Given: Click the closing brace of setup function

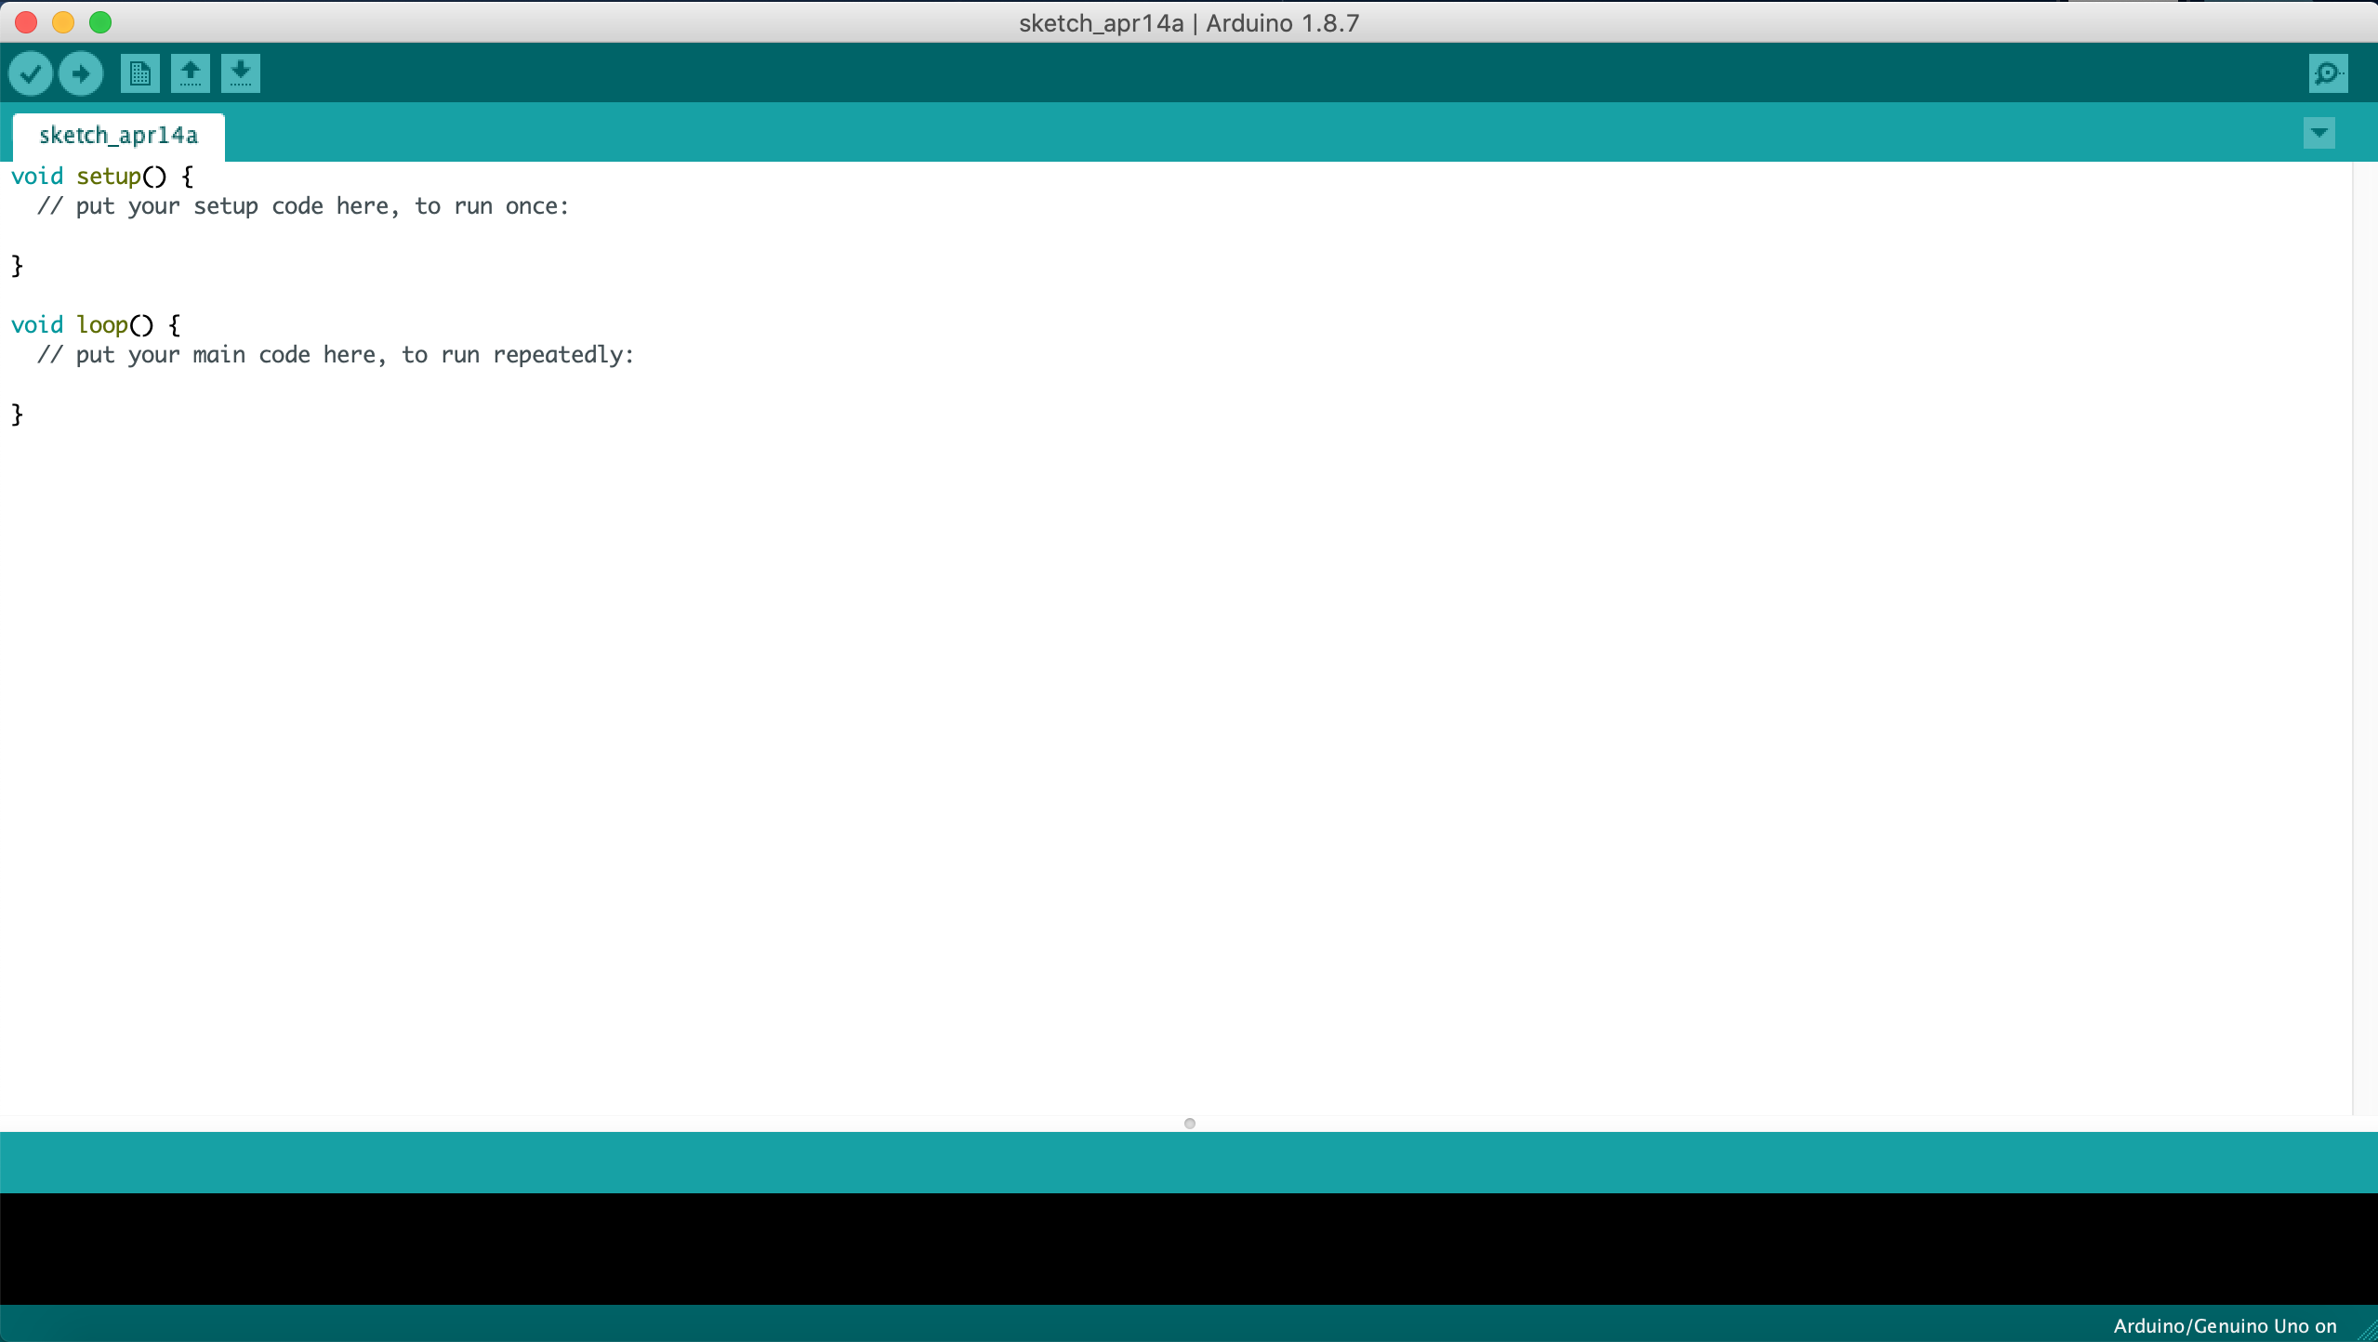Looking at the screenshot, I should point(17,266).
